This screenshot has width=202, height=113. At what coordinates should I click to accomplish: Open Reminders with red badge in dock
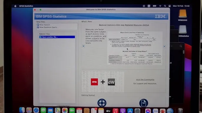(x=94, y=110)
